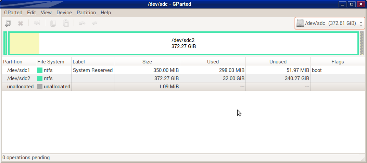Open the GParted menu
This screenshot has height=163, width=367.
pos(13,13)
